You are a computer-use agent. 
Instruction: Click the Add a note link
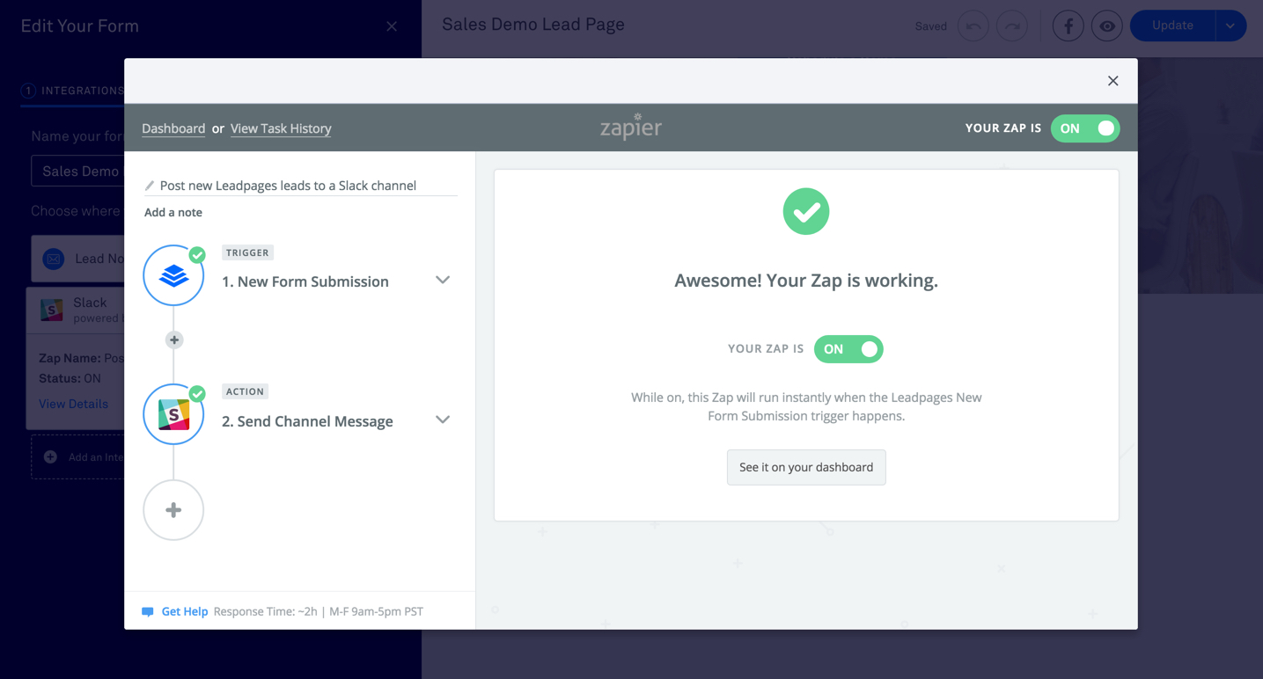click(x=173, y=212)
